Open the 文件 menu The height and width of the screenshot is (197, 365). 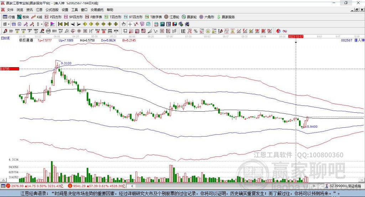[10, 10]
